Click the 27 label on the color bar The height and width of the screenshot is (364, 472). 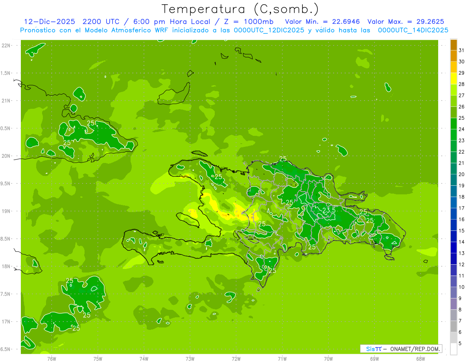(461, 95)
